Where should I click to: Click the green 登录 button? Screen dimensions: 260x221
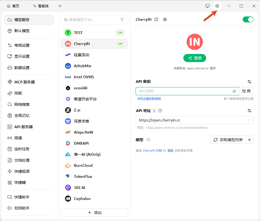(195, 58)
